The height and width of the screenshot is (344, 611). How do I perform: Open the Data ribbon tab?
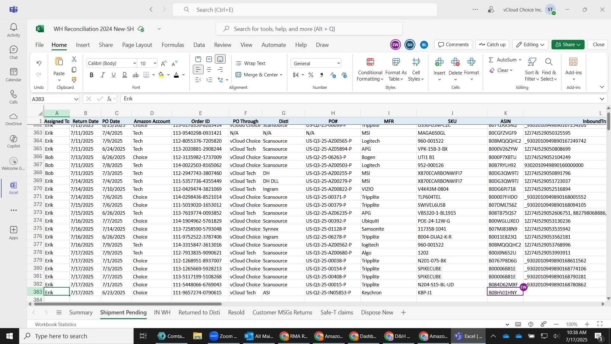click(x=199, y=45)
